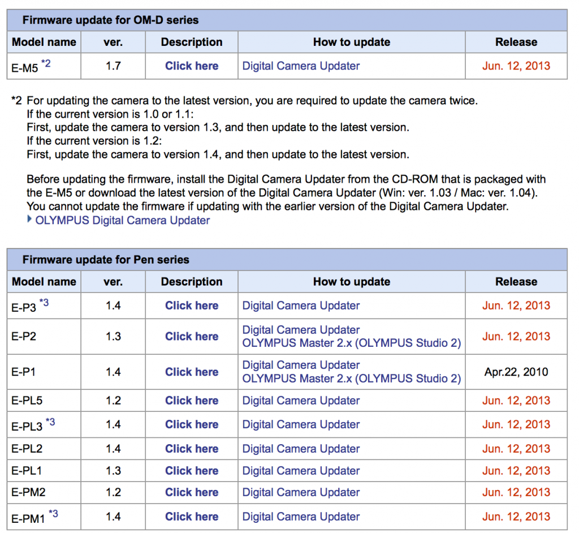This screenshot has height=533, width=579.
Task: Open Digital Camera Updater link for E-PL5
Action: (301, 400)
